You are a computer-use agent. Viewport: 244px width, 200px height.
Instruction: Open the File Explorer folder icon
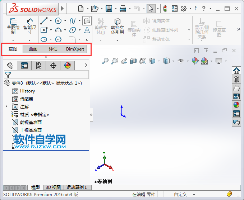236,88
